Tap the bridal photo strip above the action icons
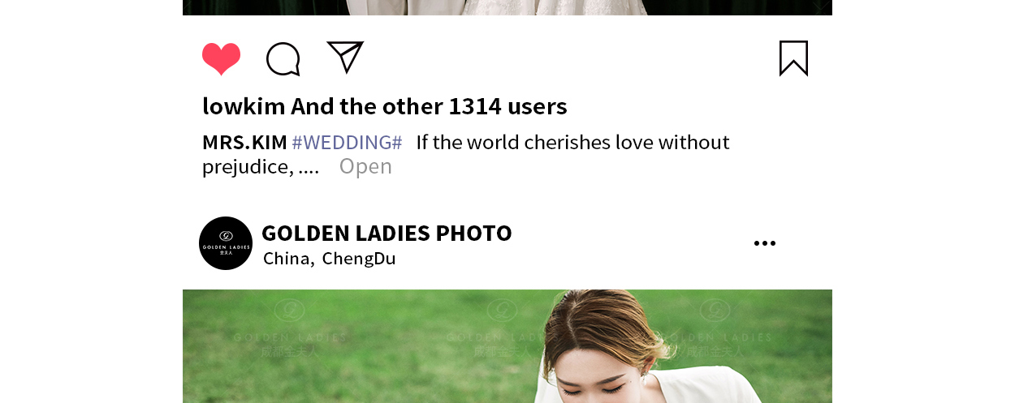This screenshot has width=1015, height=403. [508, 7]
